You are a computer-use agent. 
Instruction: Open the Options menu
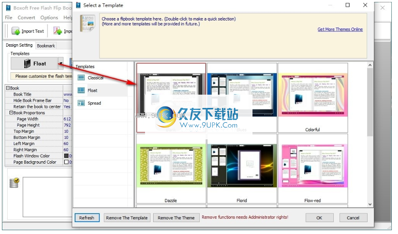tap(49, 18)
